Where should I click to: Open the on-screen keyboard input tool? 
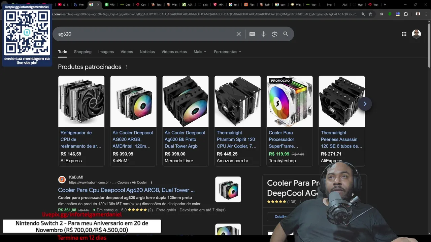(x=252, y=34)
